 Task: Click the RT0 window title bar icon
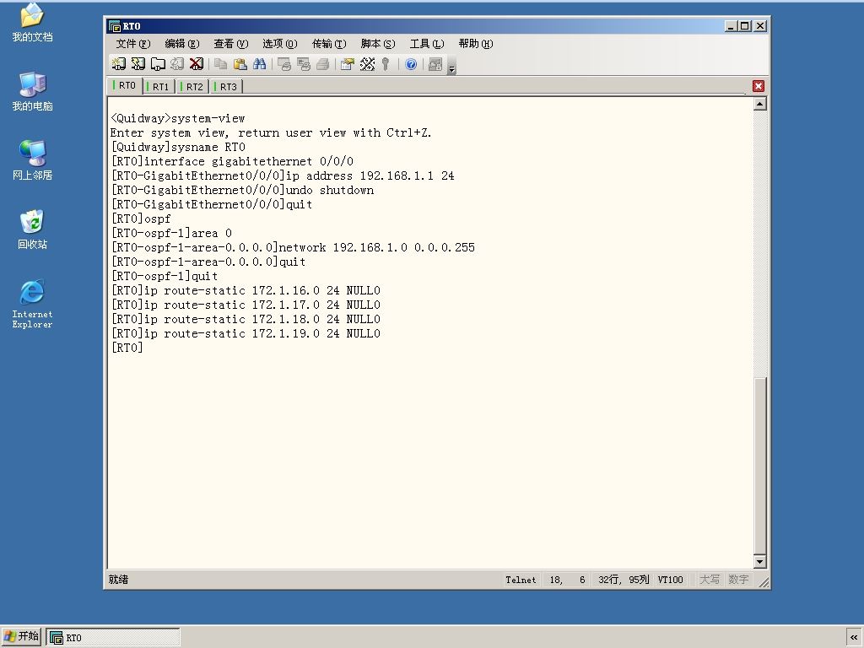click(115, 26)
